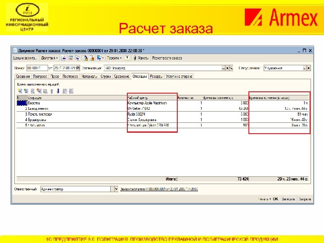Switch to the Услуги на стороне tab

pos(179,76)
